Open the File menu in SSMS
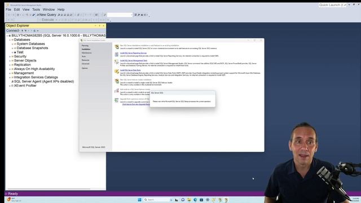This screenshot has height=203, width=361. pyautogui.click(x=8, y=10)
